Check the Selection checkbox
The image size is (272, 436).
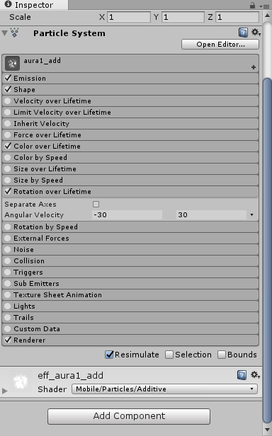tap(169, 355)
